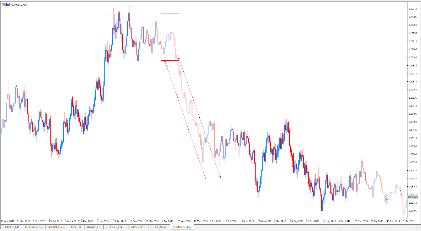Select the channel's top red anchor point
The image size is (421, 231).
click(179, 58)
